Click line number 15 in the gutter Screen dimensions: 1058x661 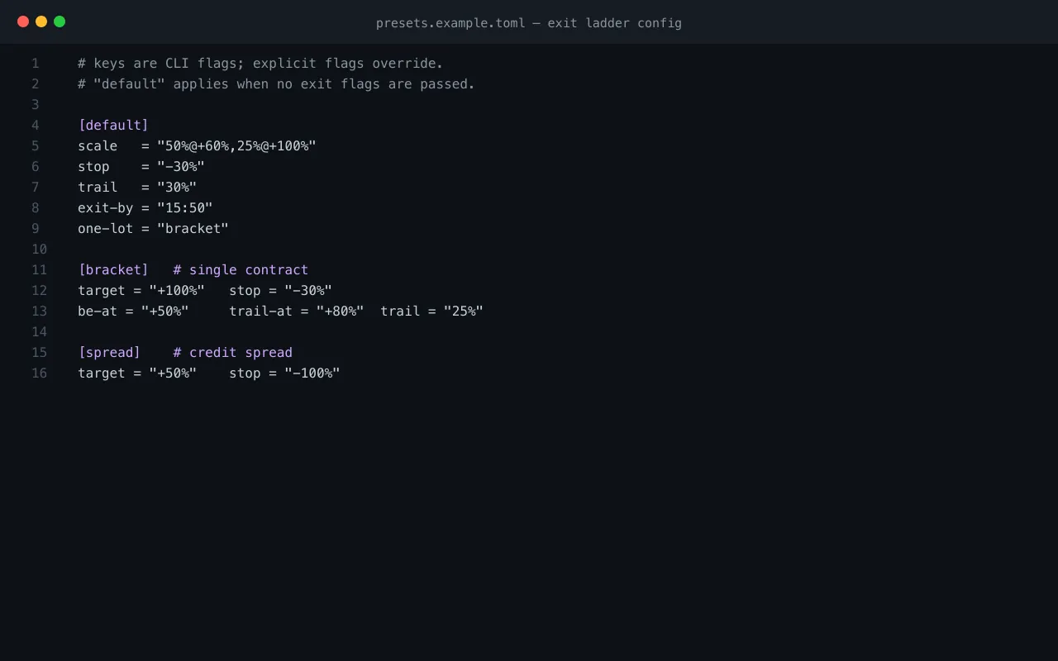(39, 353)
